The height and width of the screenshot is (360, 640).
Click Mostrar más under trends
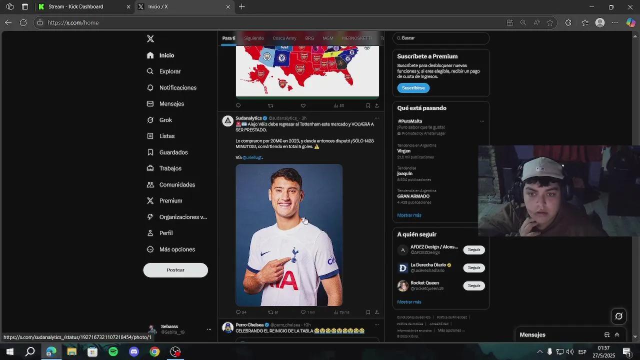click(409, 215)
